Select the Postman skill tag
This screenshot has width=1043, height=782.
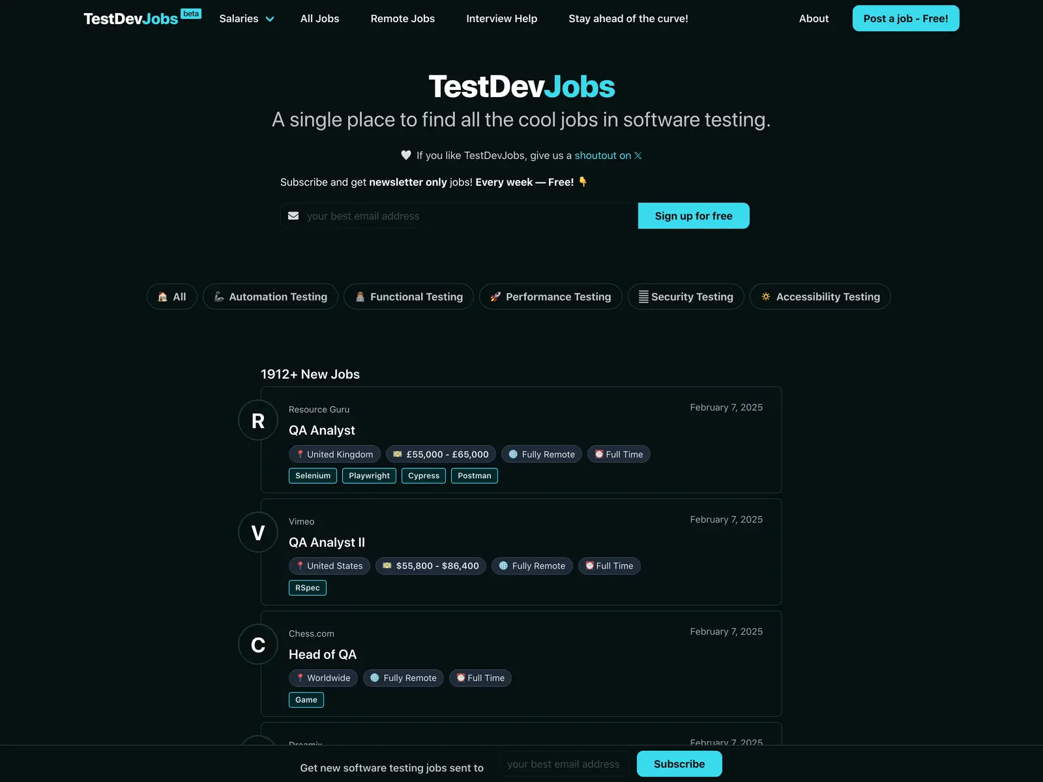click(x=475, y=476)
